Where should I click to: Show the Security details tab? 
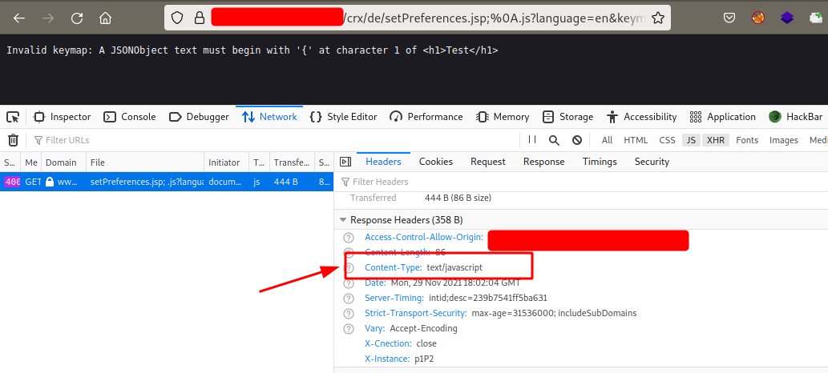click(652, 162)
